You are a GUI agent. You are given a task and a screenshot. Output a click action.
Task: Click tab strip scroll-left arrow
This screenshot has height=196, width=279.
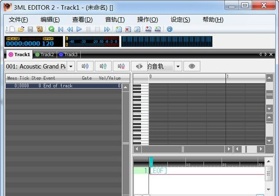pos(260,54)
